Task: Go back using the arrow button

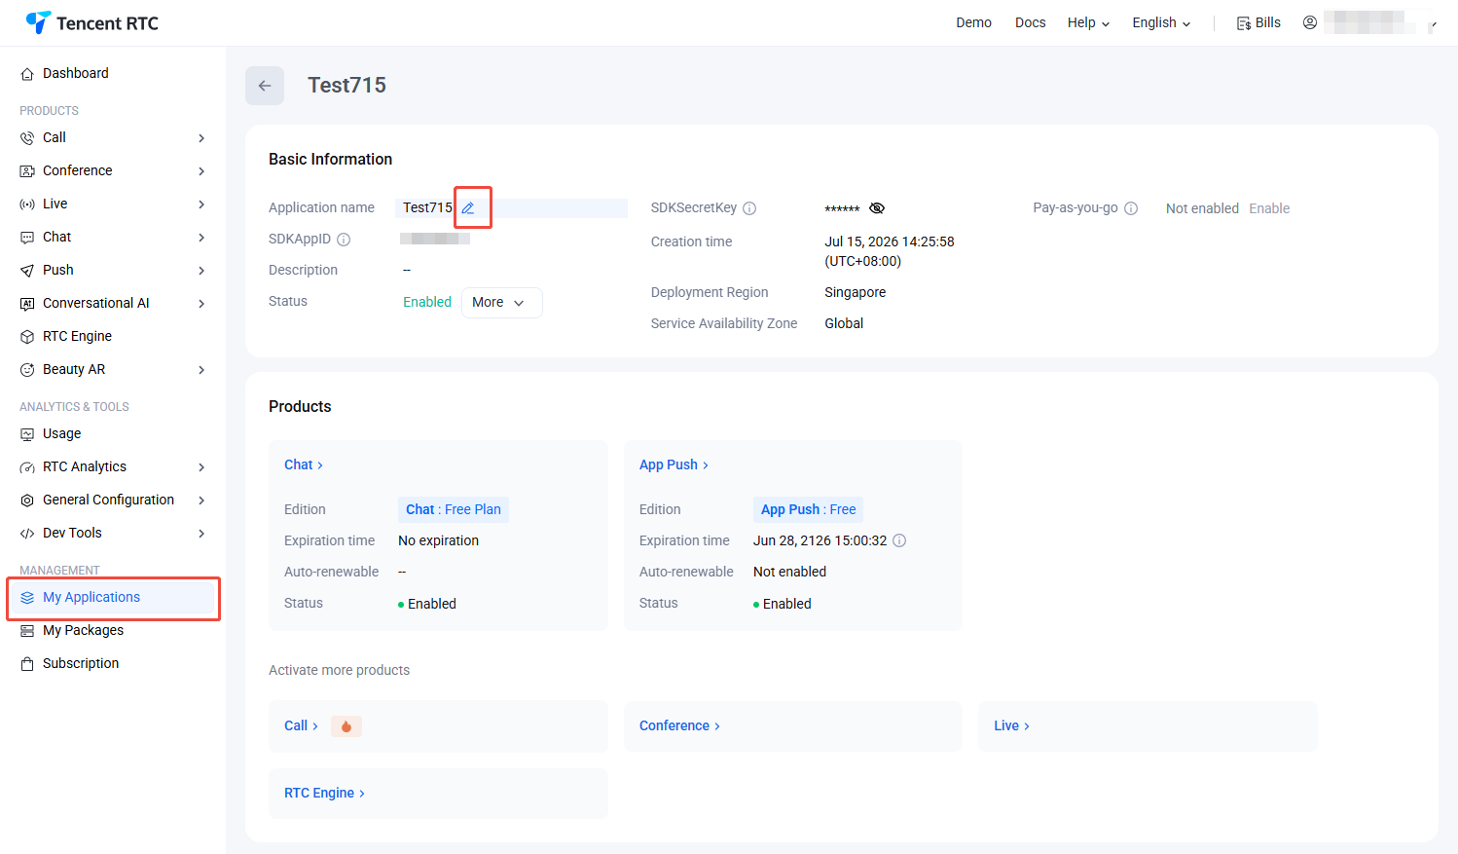Action: pos(265,86)
